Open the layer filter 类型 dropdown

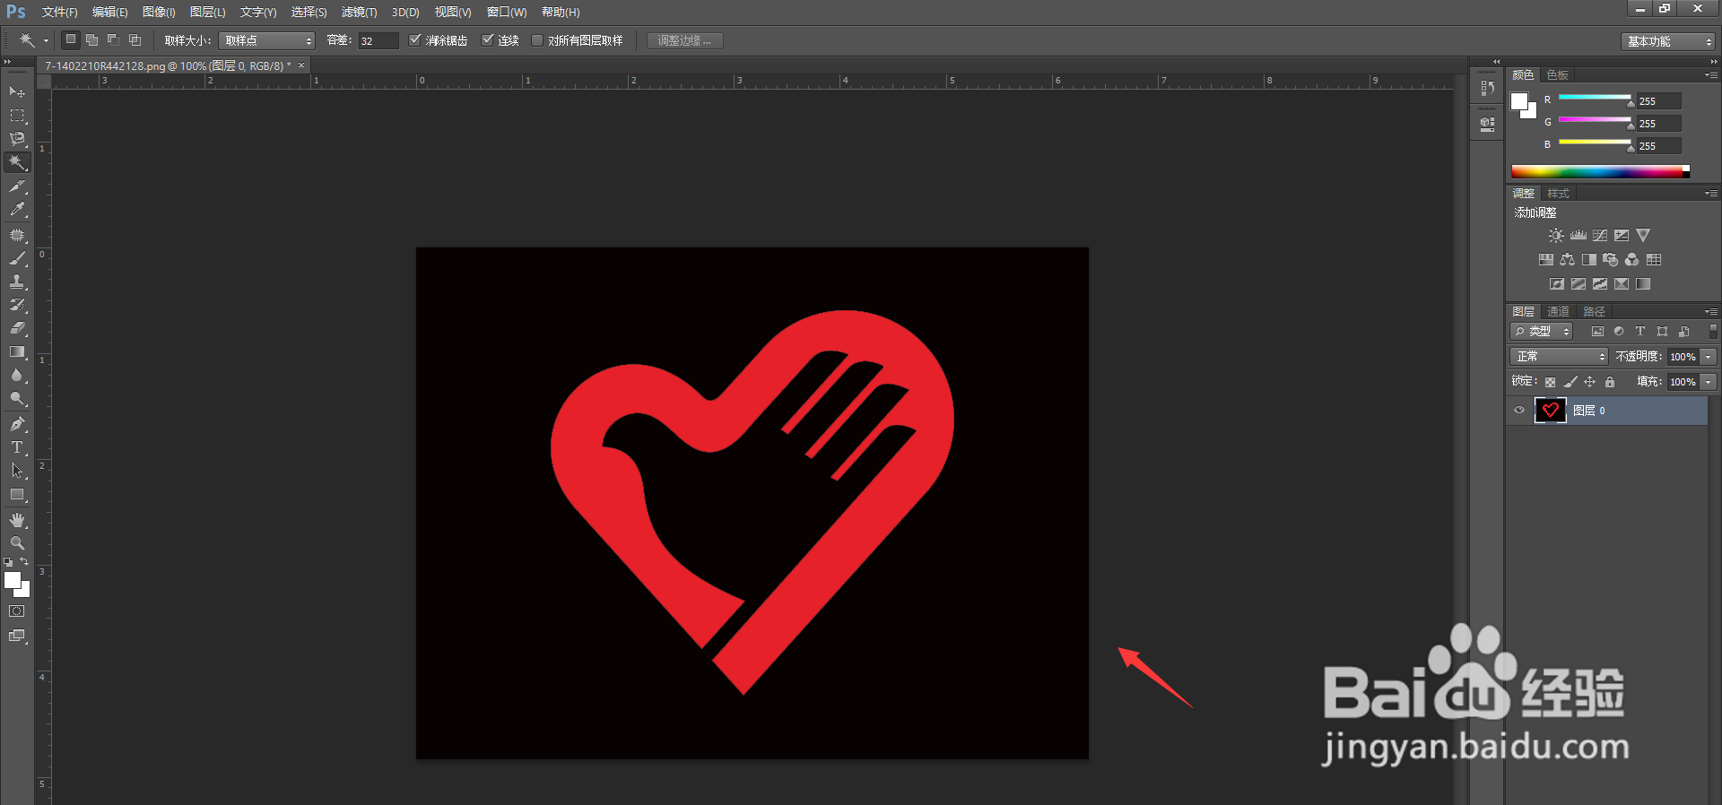coord(1542,332)
